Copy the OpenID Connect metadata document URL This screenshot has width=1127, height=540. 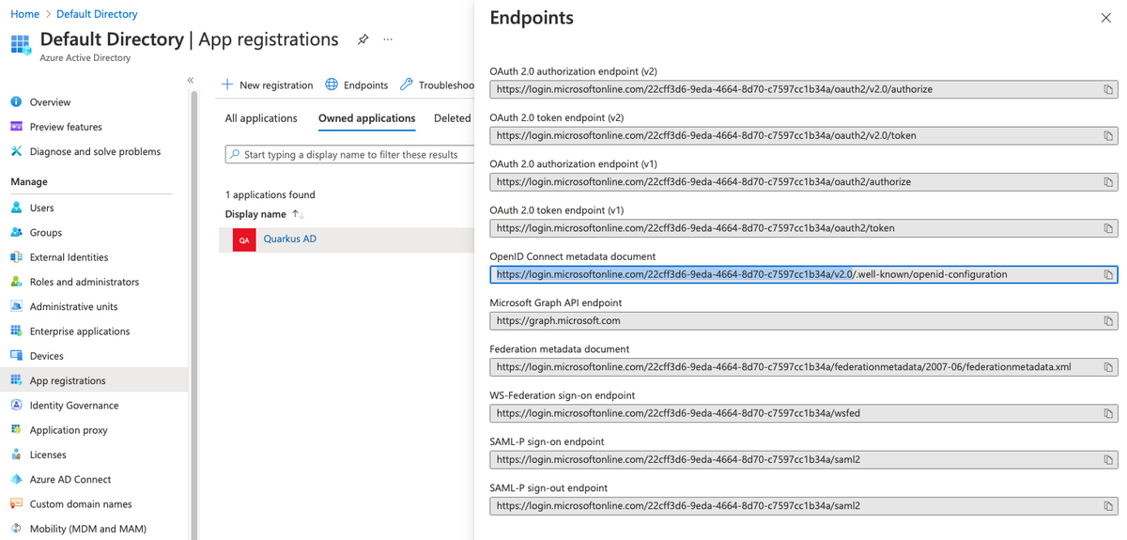(1108, 274)
